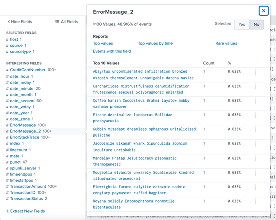The image size is (276, 220).
Task: Set Selected to No
Action: pos(256,24)
